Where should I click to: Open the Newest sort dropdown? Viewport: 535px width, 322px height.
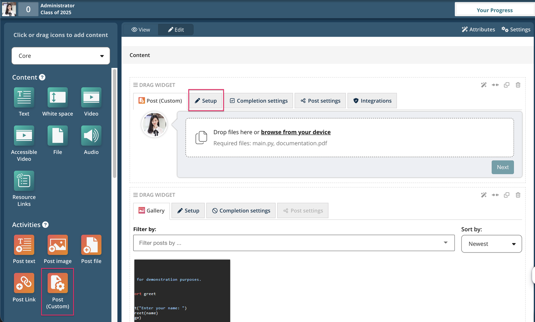[x=491, y=244]
